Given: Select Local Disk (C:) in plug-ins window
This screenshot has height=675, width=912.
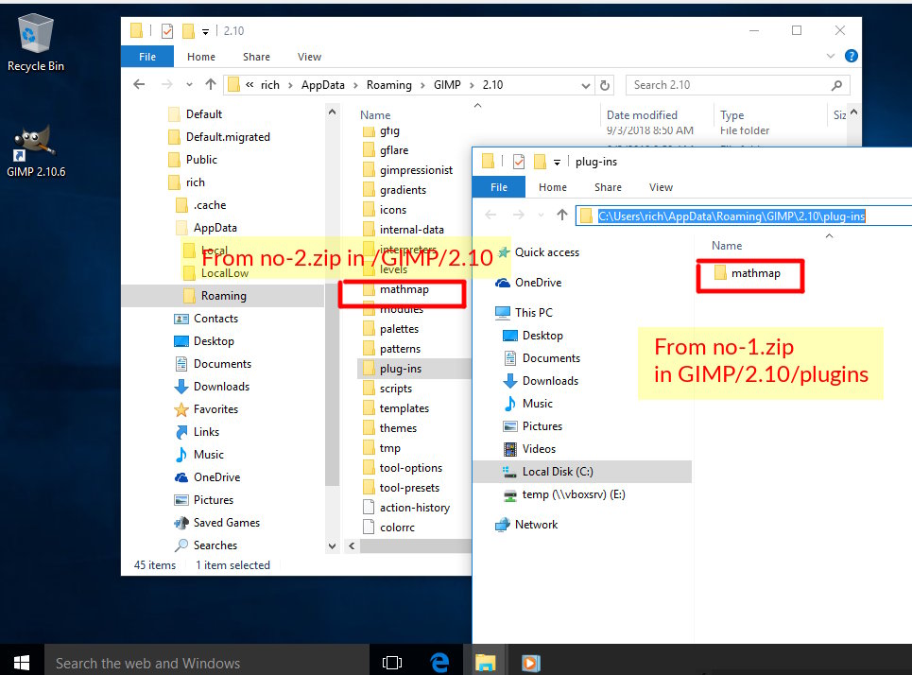Looking at the screenshot, I should [558, 472].
